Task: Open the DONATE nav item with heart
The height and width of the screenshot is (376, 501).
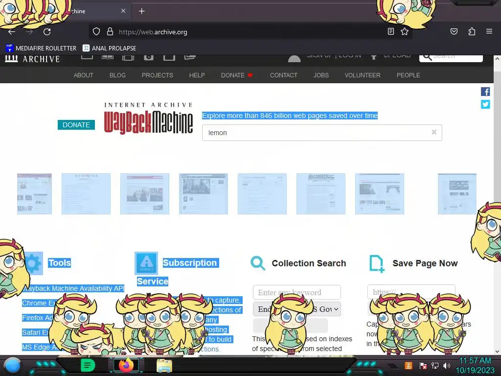Action: [237, 75]
